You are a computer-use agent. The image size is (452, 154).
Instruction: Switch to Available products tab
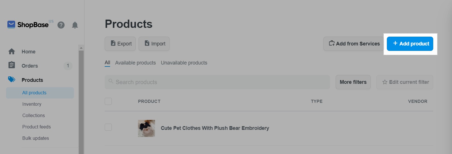click(135, 63)
